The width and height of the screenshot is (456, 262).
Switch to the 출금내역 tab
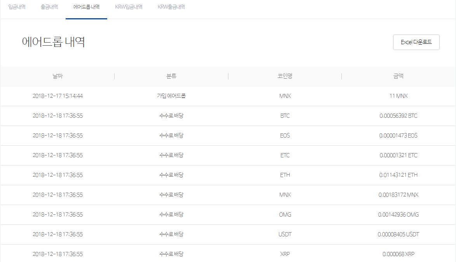click(x=49, y=7)
